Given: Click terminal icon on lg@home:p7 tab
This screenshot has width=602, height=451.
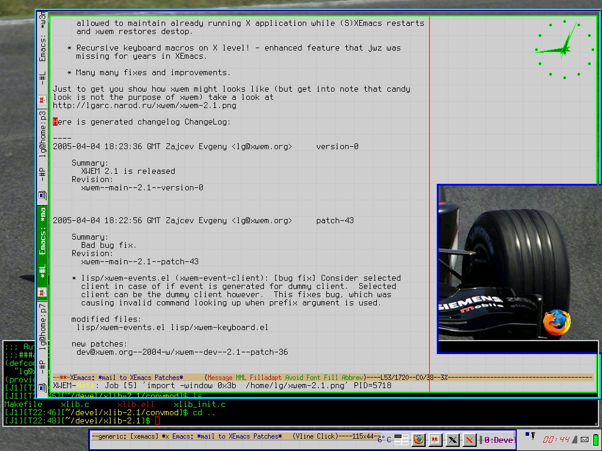Looking at the screenshot, I should pos(42,388).
